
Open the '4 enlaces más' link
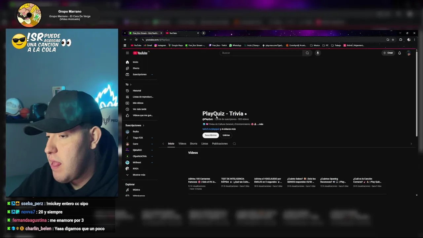[229, 129]
